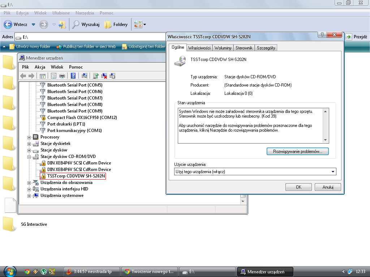Click the Print icon in Device Manager
This screenshot has width=370, height=277.
pos(62,76)
